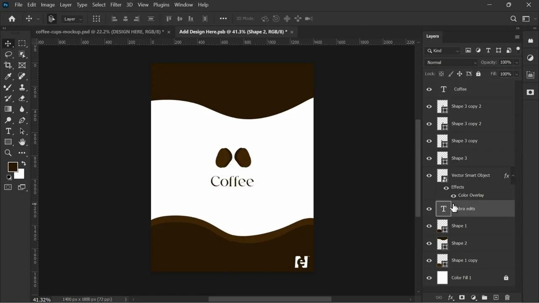This screenshot has width=539, height=303.
Task: Select the Gradient tool
Action: [x=8, y=109]
